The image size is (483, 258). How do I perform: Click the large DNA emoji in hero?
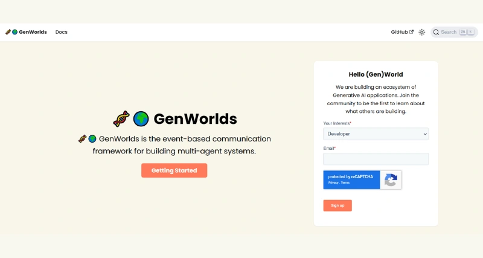(121, 118)
